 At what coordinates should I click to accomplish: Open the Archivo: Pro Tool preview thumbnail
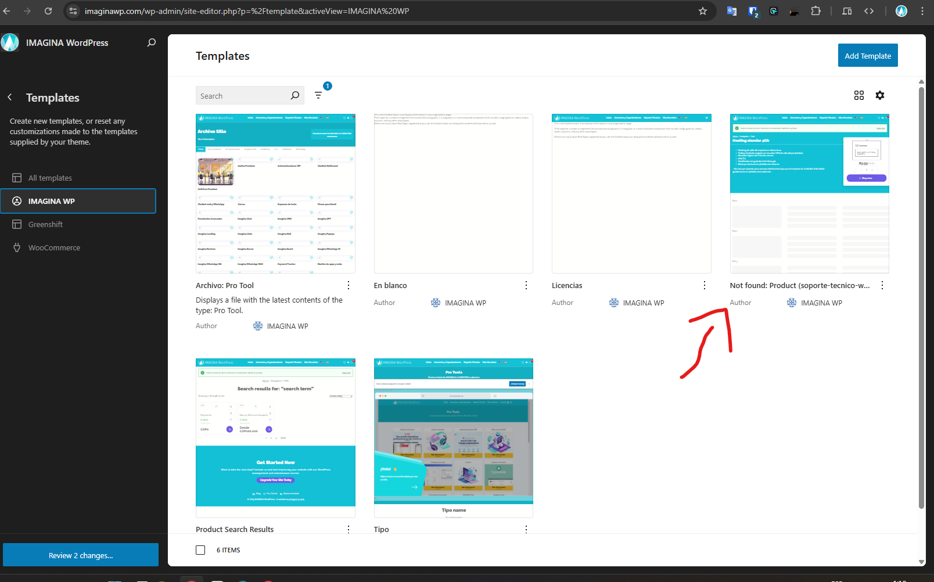[x=275, y=193]
